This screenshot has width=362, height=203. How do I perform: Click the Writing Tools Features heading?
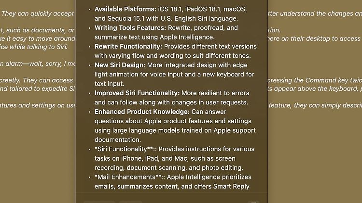[x=130, y=28]
